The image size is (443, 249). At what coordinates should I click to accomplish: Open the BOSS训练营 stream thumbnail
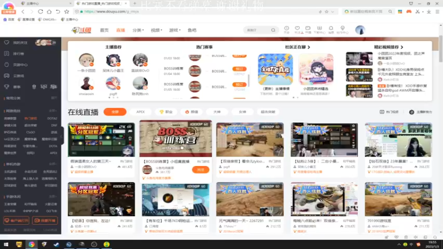(x=176, y=138)
